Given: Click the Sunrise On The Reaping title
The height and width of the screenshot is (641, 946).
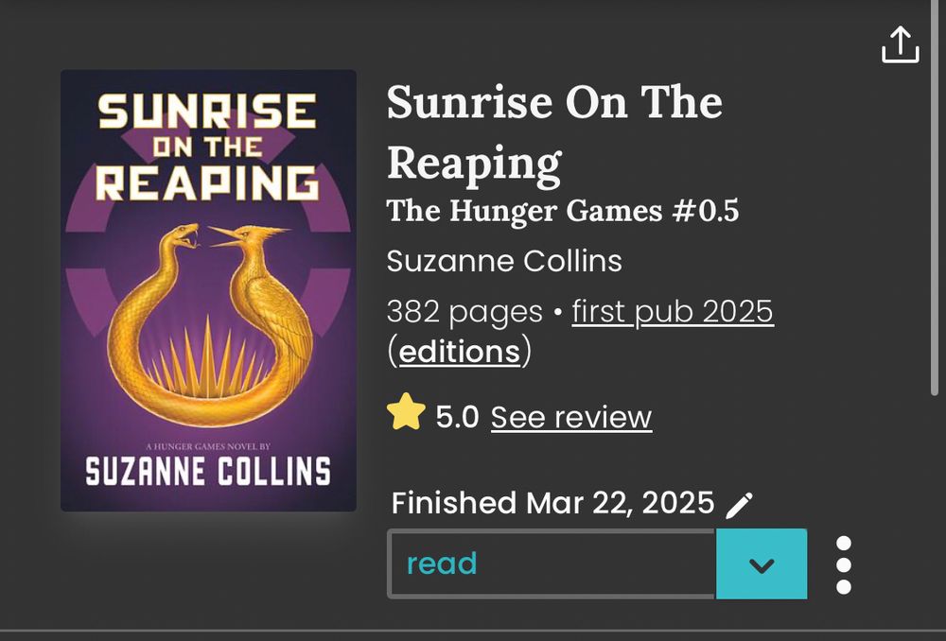Looking at the screenshot, I should pyautogui.click(x=553, y=130).
